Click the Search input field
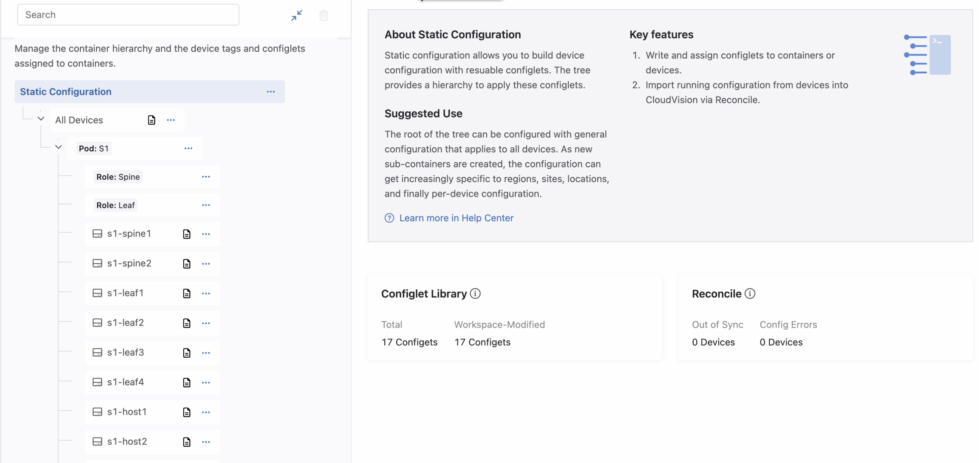 (128, 15)
